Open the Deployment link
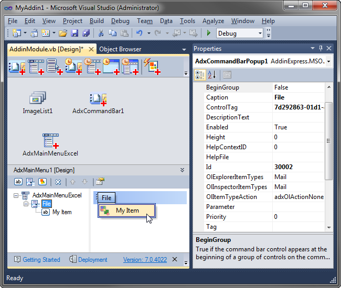Image resolution: width=341 pixels, height=288 pixels. (x=93, y=260)
